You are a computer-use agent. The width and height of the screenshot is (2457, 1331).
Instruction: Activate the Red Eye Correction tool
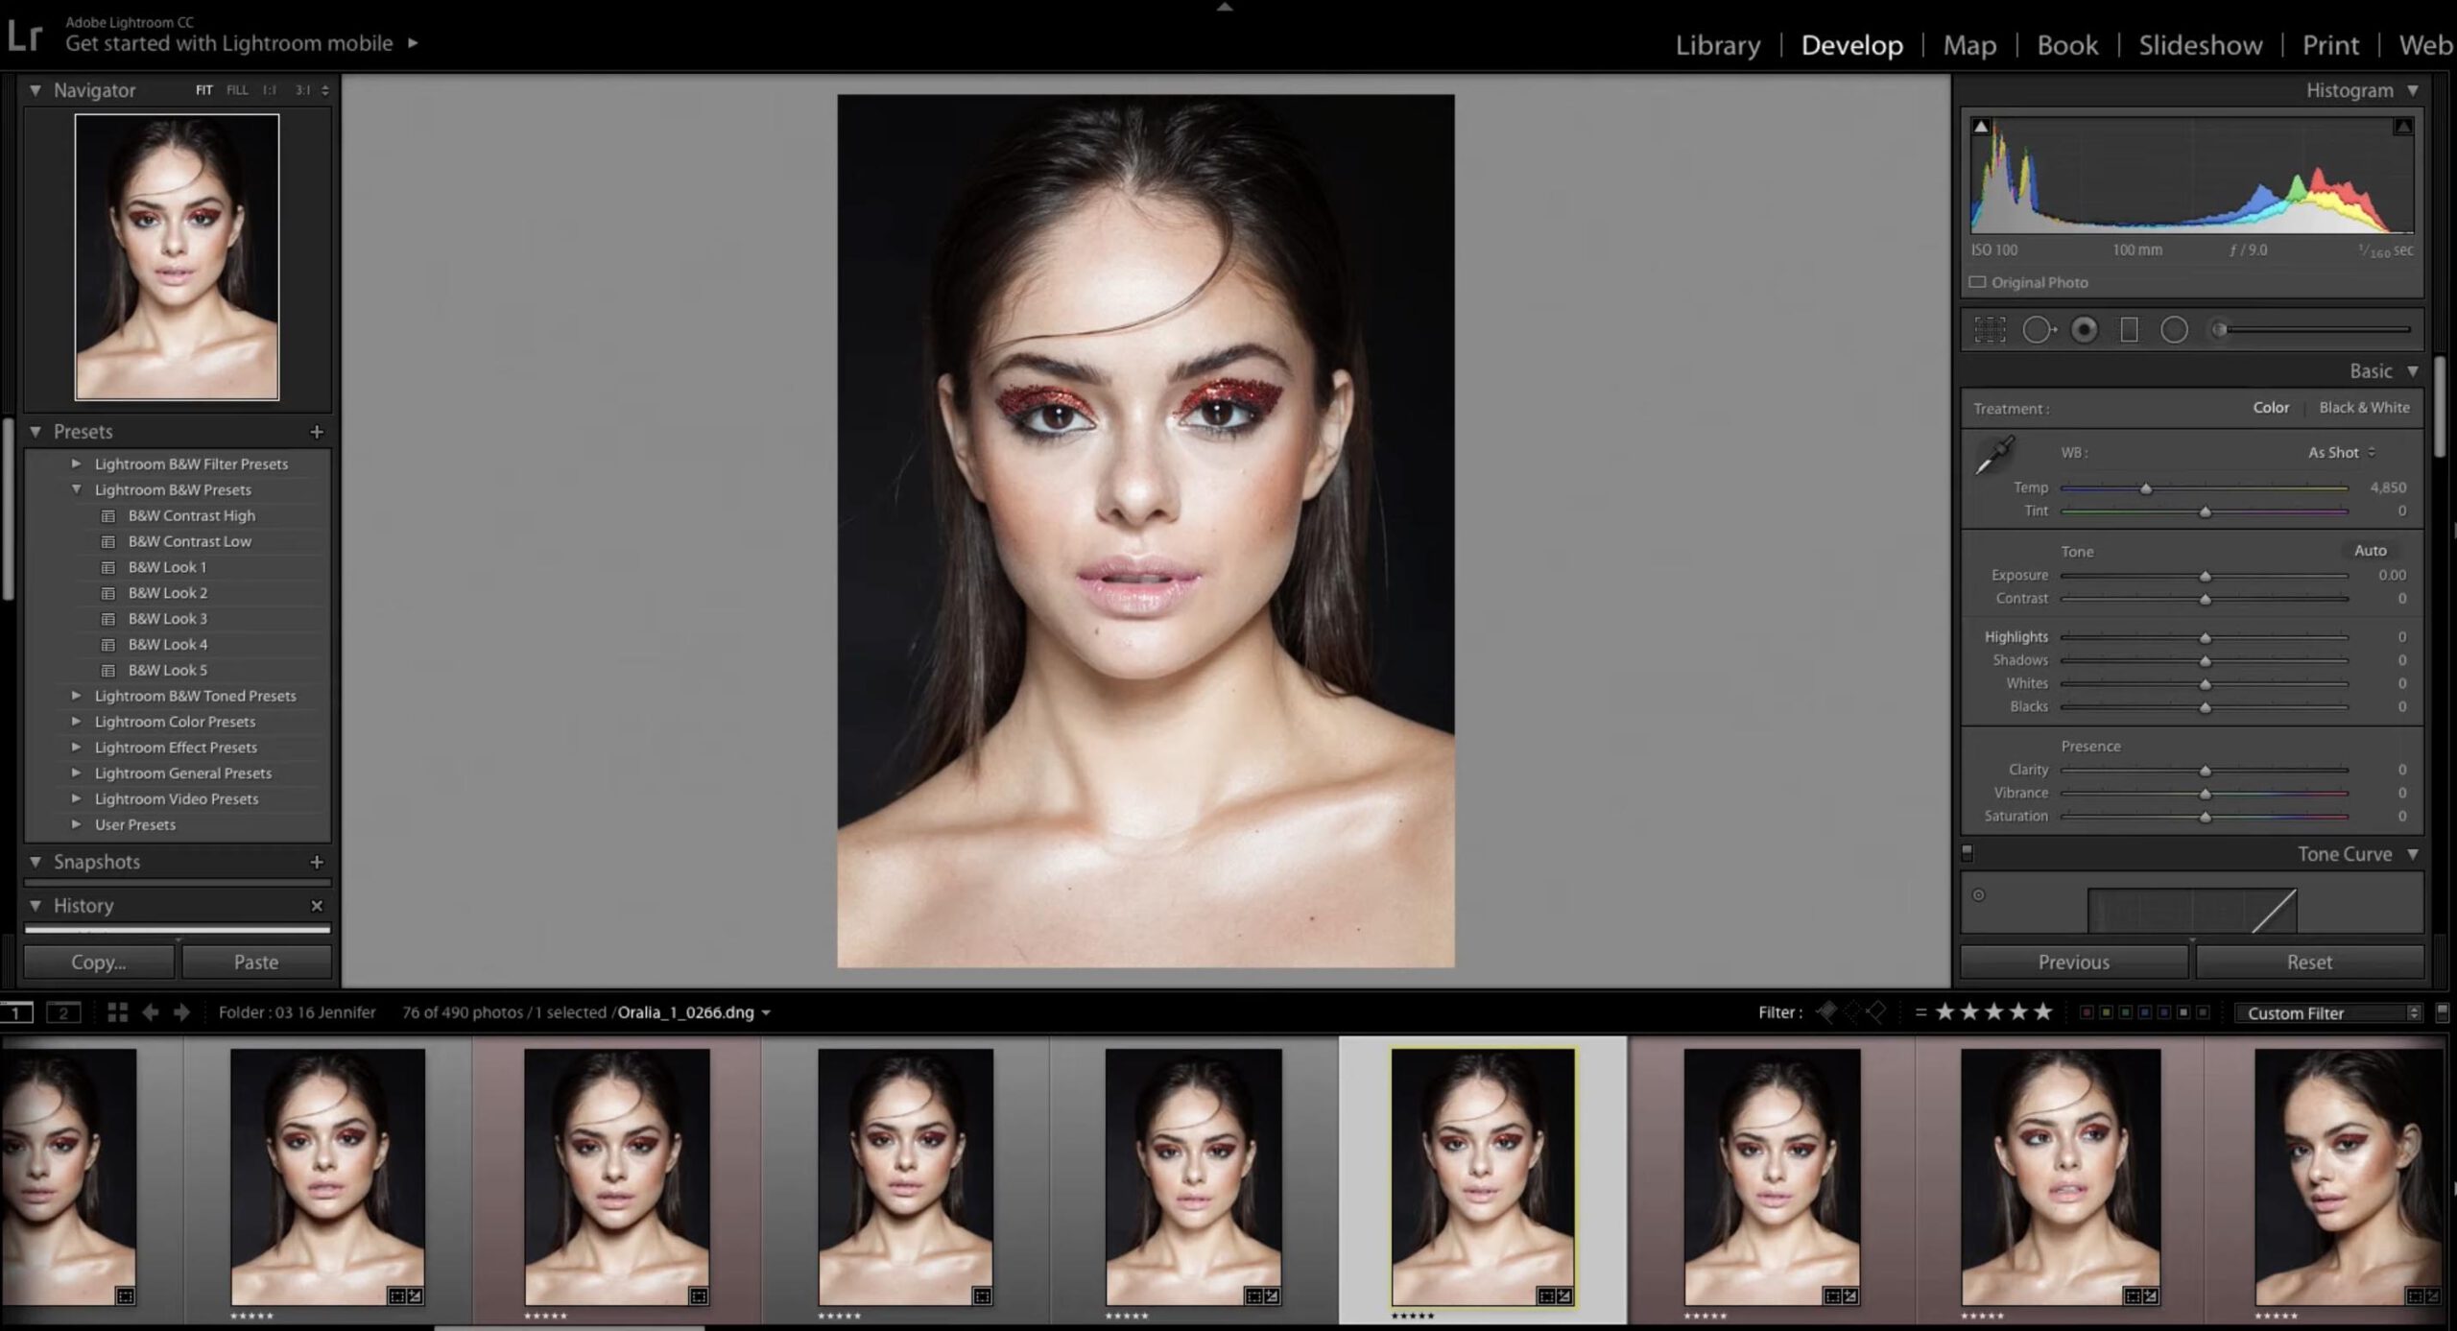pyautogui.click(x=2084, y=330)
